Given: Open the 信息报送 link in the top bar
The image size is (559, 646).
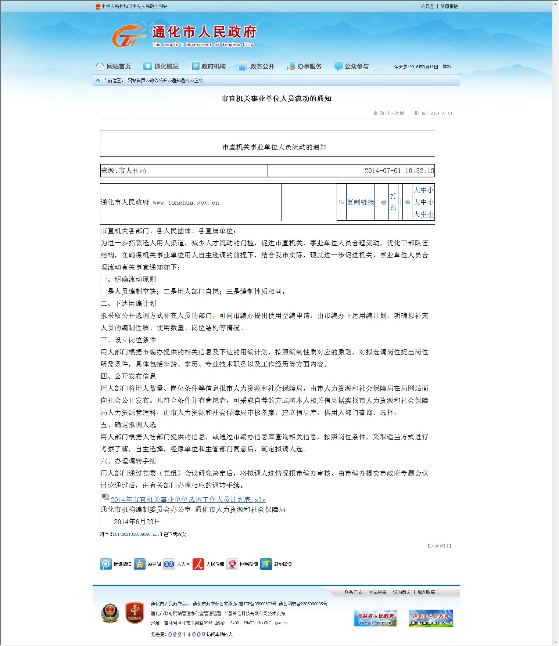Looking at the screenshot, I should coord(449,6).
